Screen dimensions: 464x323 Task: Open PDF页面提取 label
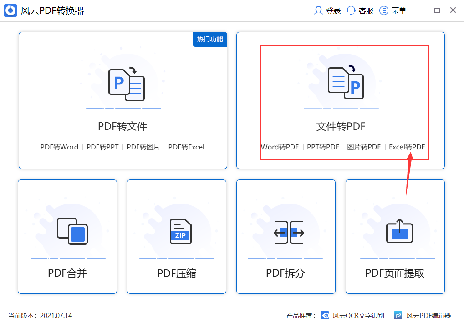coord(395,273)
